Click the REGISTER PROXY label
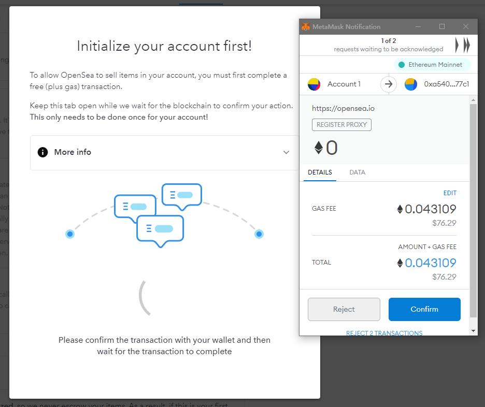Screen dimensions: 485x407 click(x=341, y=125)
